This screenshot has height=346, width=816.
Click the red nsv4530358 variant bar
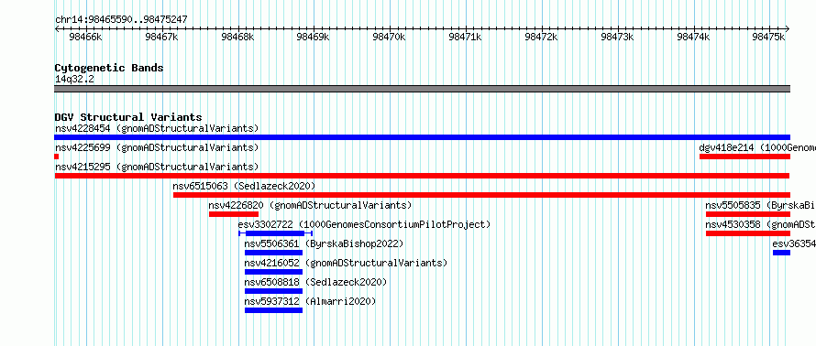click(748, 233)
